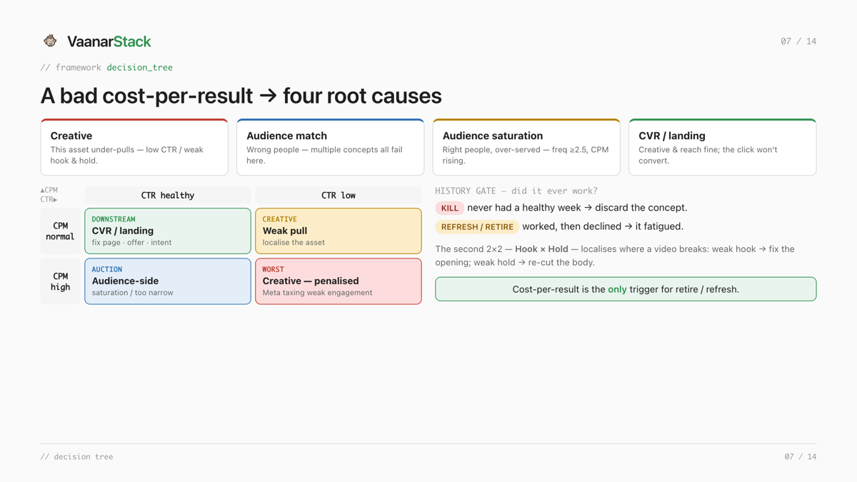Select the Creative root cause card

pos(134,147)
